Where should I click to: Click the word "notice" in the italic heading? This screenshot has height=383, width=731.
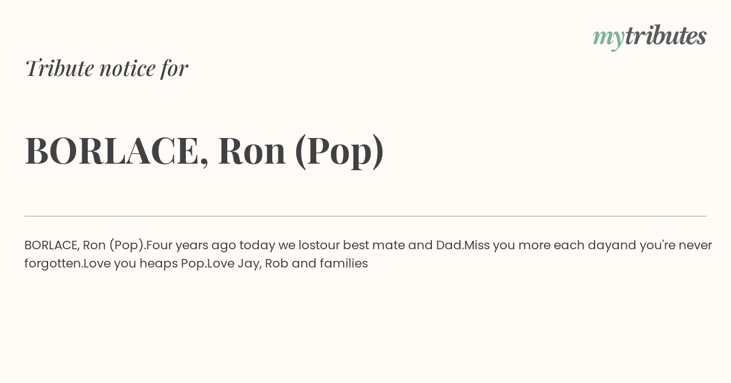[127, 68]
